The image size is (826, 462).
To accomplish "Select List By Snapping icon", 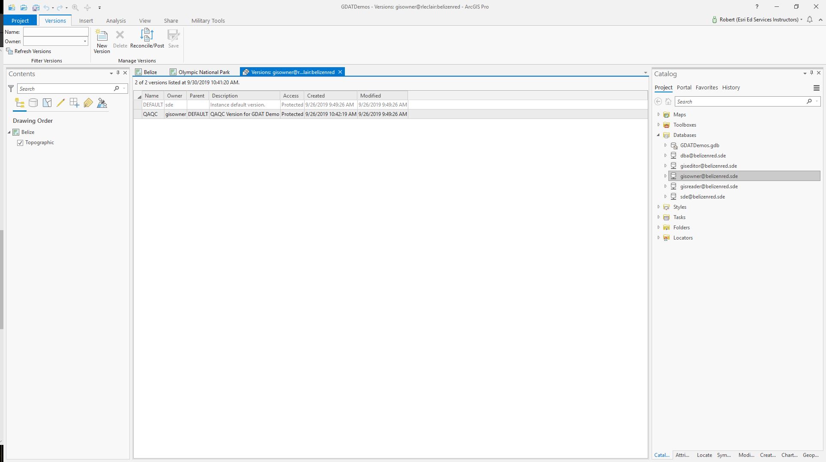I will coord(74,103).
